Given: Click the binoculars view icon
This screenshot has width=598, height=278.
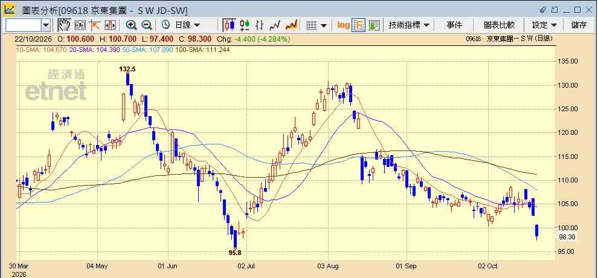Looking at the screenshot, I should point(80,25).
